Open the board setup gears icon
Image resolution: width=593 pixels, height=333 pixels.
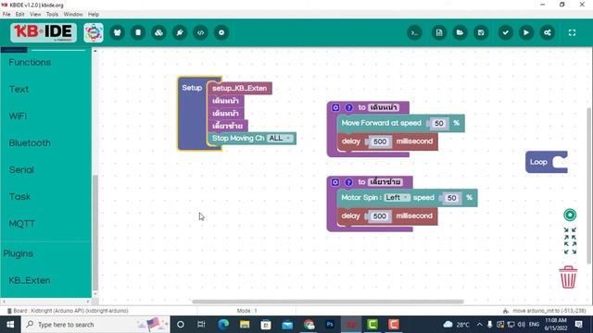point(548,33)
